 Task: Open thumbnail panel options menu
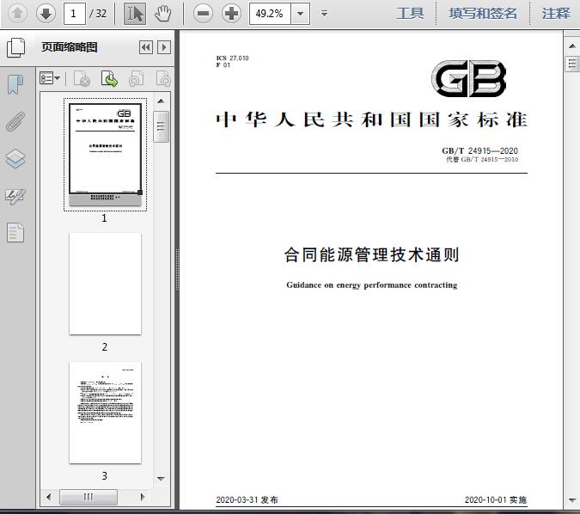point(50,79)
